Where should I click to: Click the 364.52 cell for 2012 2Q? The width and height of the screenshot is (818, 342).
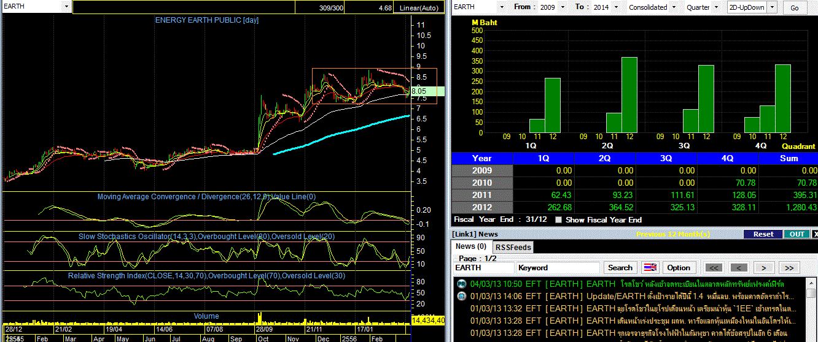pos(605,207)
